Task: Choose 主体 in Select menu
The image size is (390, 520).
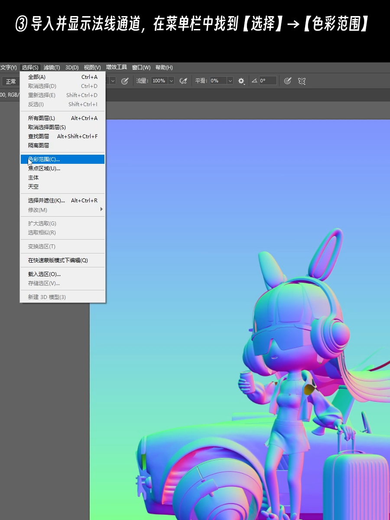Action: click(62, 178)
